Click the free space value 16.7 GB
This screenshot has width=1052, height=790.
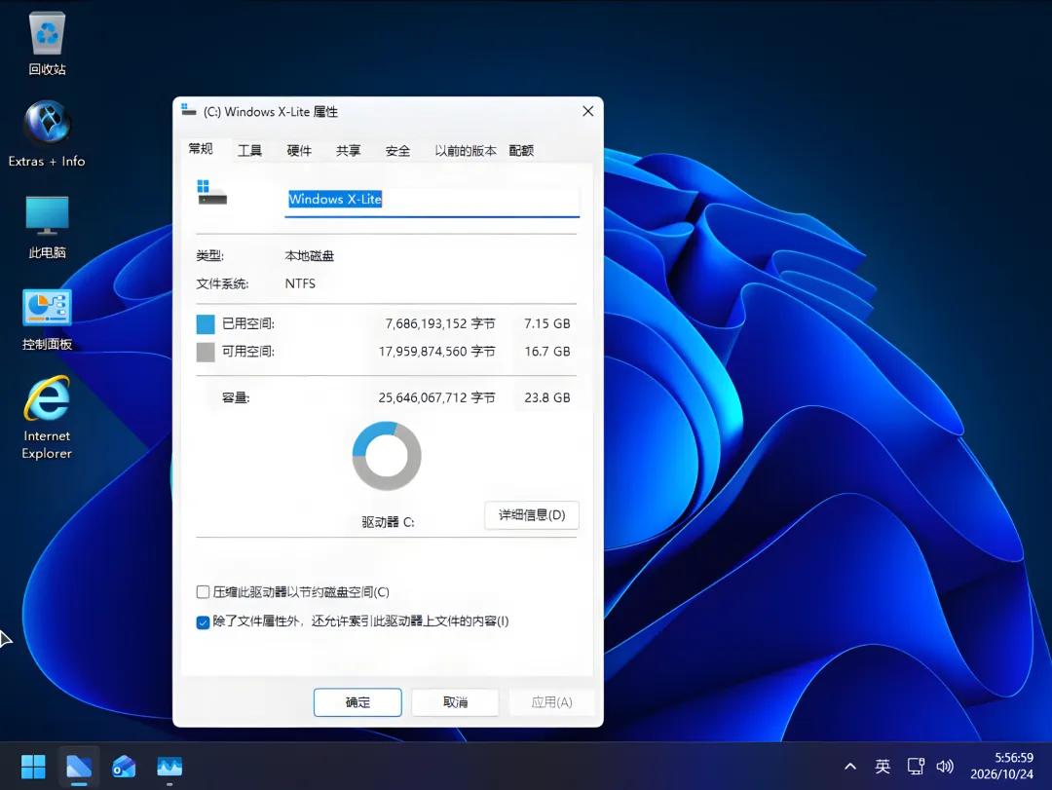[546, 351]
